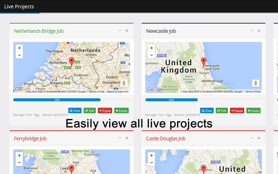278x174 pixels.
Task: Click 'Started: 25/04/2016' text
Action: (187, 115)
